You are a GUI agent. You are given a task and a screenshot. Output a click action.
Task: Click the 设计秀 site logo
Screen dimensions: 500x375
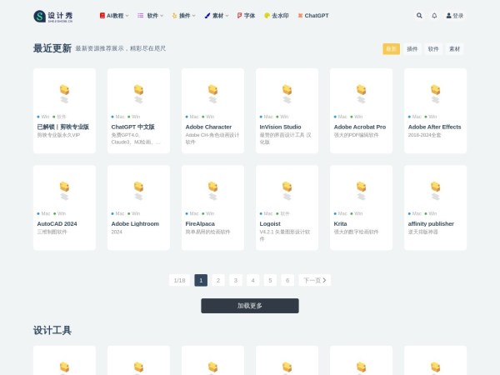(54, 16)
